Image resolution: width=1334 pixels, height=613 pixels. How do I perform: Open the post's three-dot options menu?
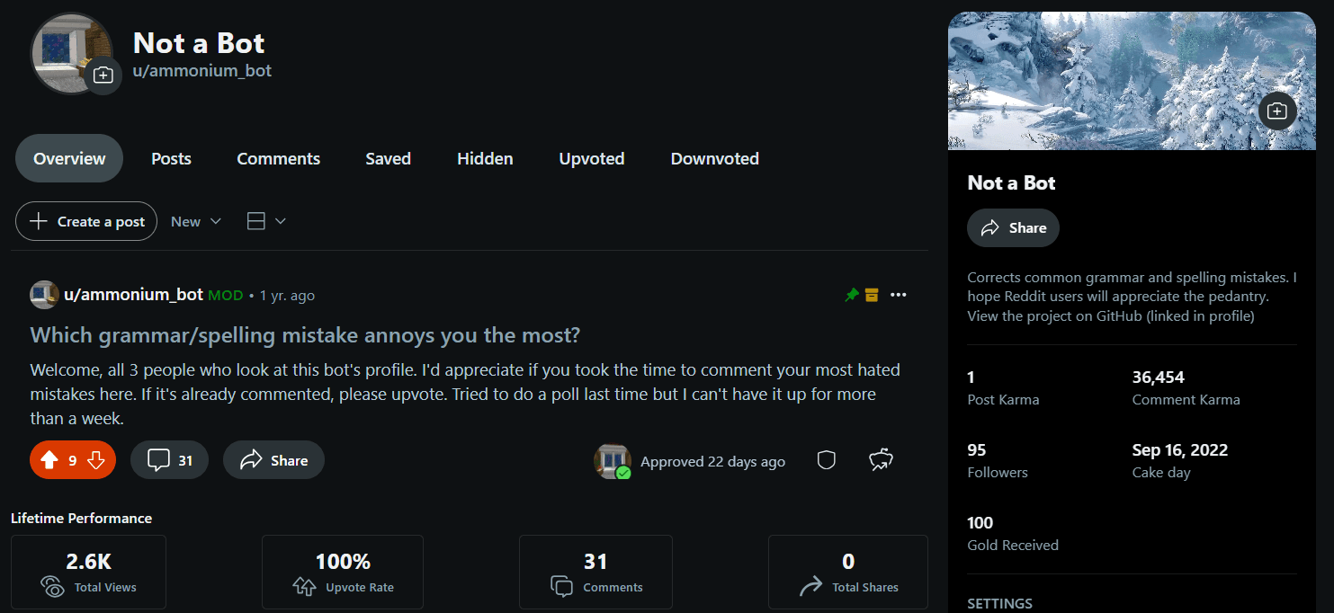(x=898, y=295)
